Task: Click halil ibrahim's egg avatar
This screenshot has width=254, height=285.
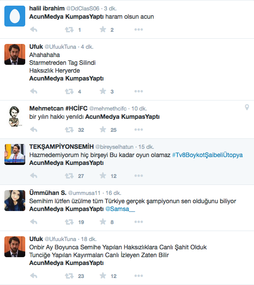Action: (15, 16)
